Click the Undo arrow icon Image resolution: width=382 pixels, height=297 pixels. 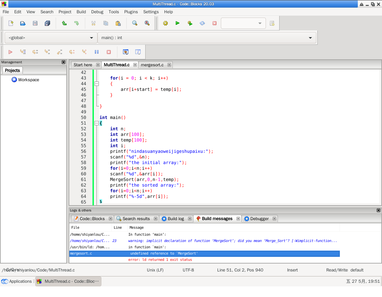pos(64,23)
